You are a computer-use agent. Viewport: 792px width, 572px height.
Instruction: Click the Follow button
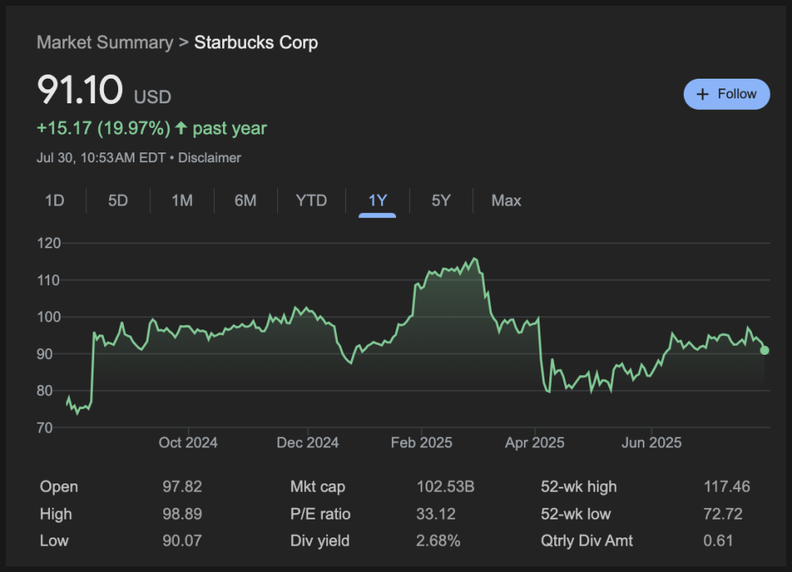[726, 94]
